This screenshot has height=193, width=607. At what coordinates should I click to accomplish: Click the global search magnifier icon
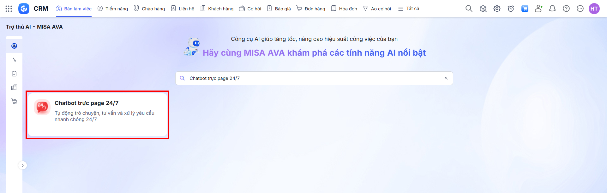[469, 9]
